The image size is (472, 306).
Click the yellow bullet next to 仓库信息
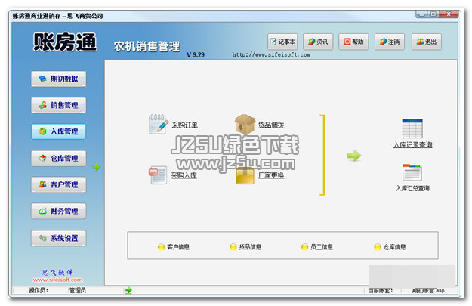(378, 247)
